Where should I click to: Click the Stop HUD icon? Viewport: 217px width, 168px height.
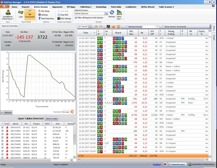(62, 14)
